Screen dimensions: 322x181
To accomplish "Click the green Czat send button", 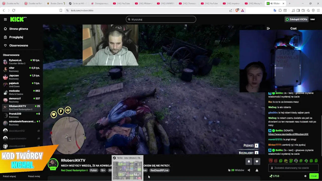I will point(314,176).
